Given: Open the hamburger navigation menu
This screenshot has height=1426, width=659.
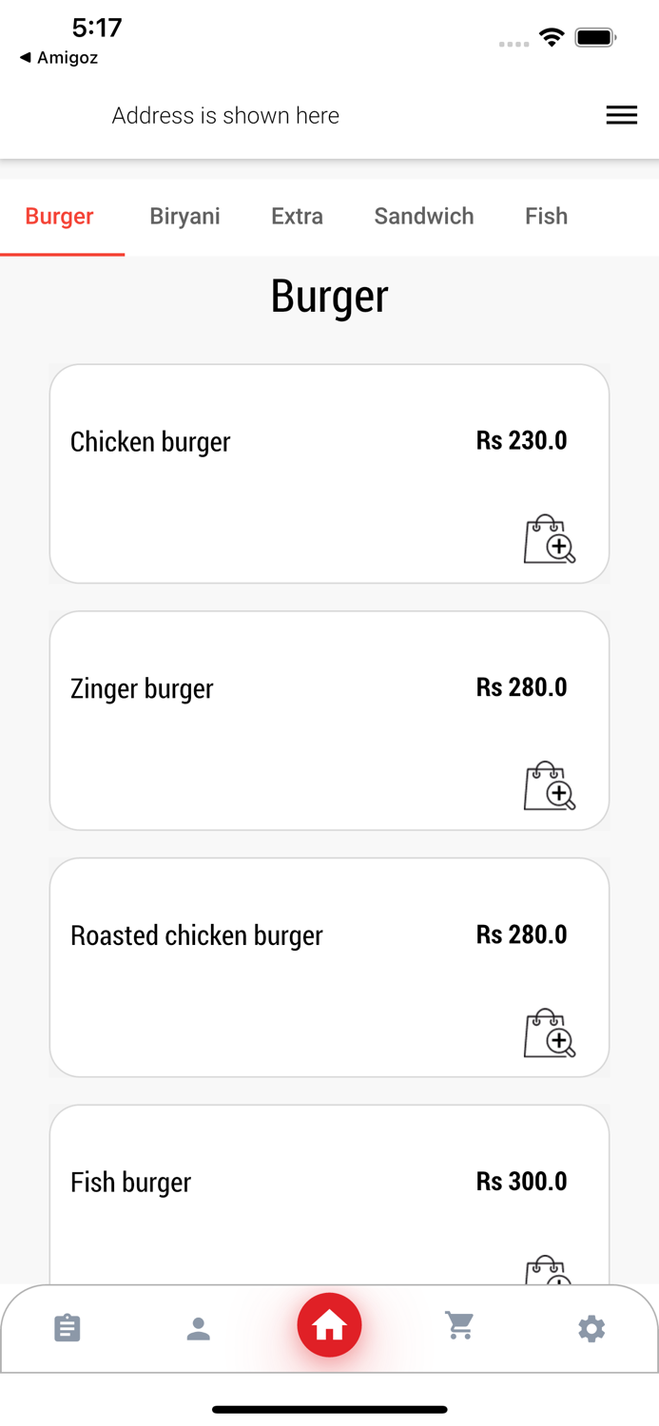Looking at the screenshot, I should 622,115.
